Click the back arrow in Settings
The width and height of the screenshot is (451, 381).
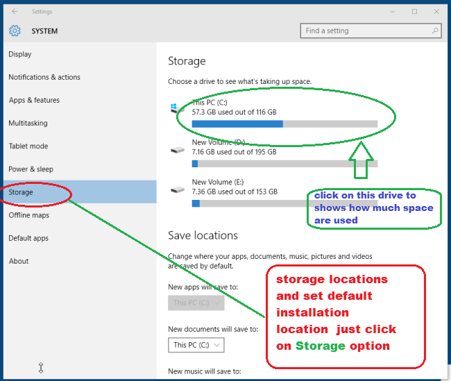pos(15,12)
